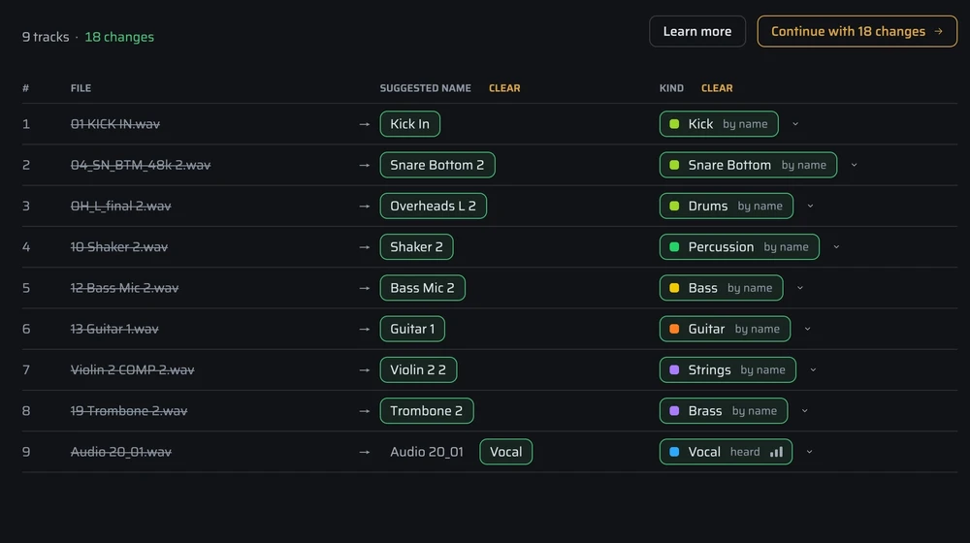Toggle the Shaker 2 suggested name
The height and width of the screenshot is (543, 970).
pos(416,246)
